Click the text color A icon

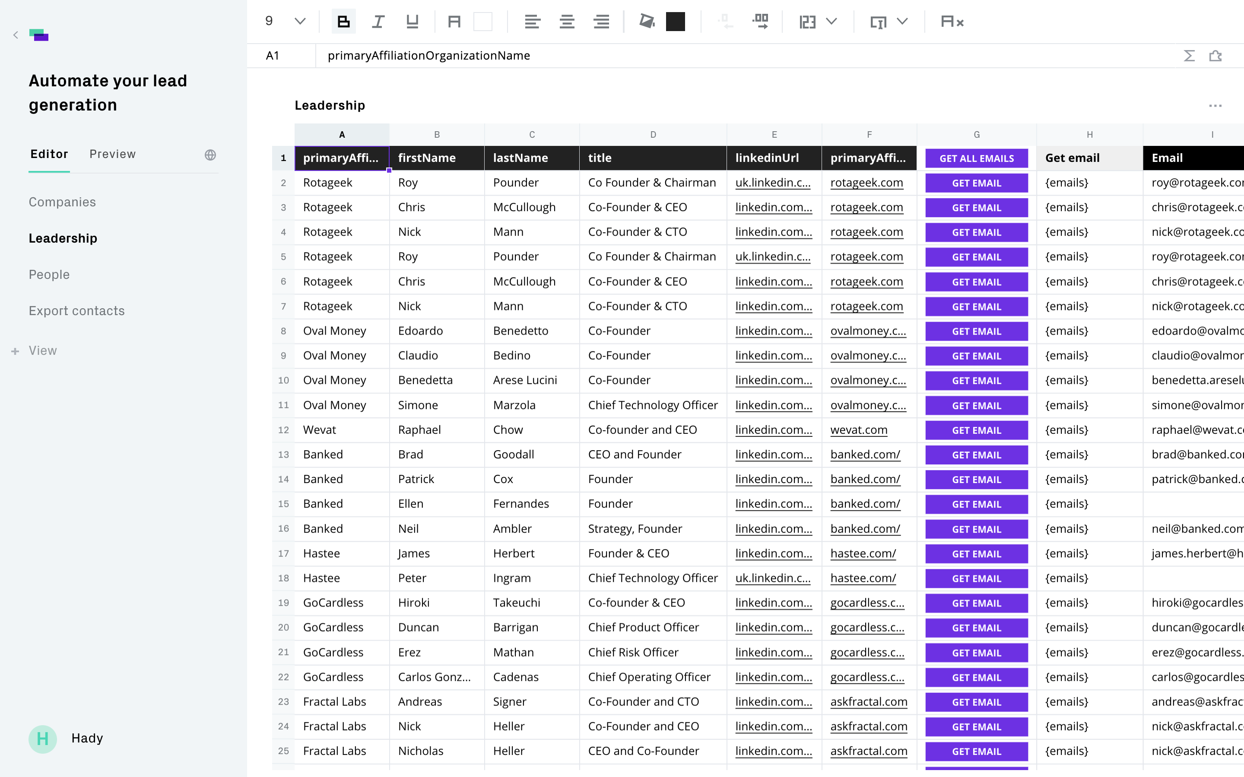tap(454, 22)
